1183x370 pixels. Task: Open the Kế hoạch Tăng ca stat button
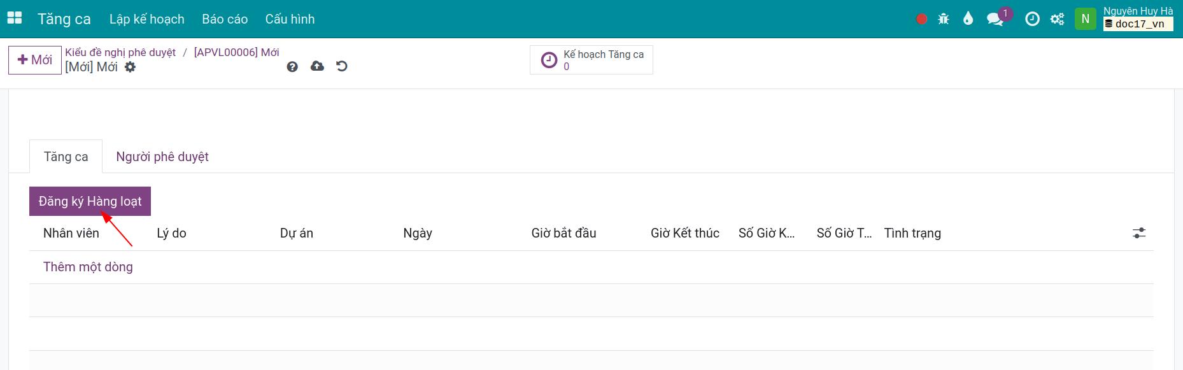click(x=591, y=60)
